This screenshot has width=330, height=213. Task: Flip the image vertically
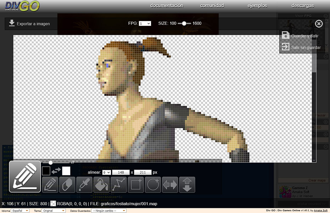(187, 185)
